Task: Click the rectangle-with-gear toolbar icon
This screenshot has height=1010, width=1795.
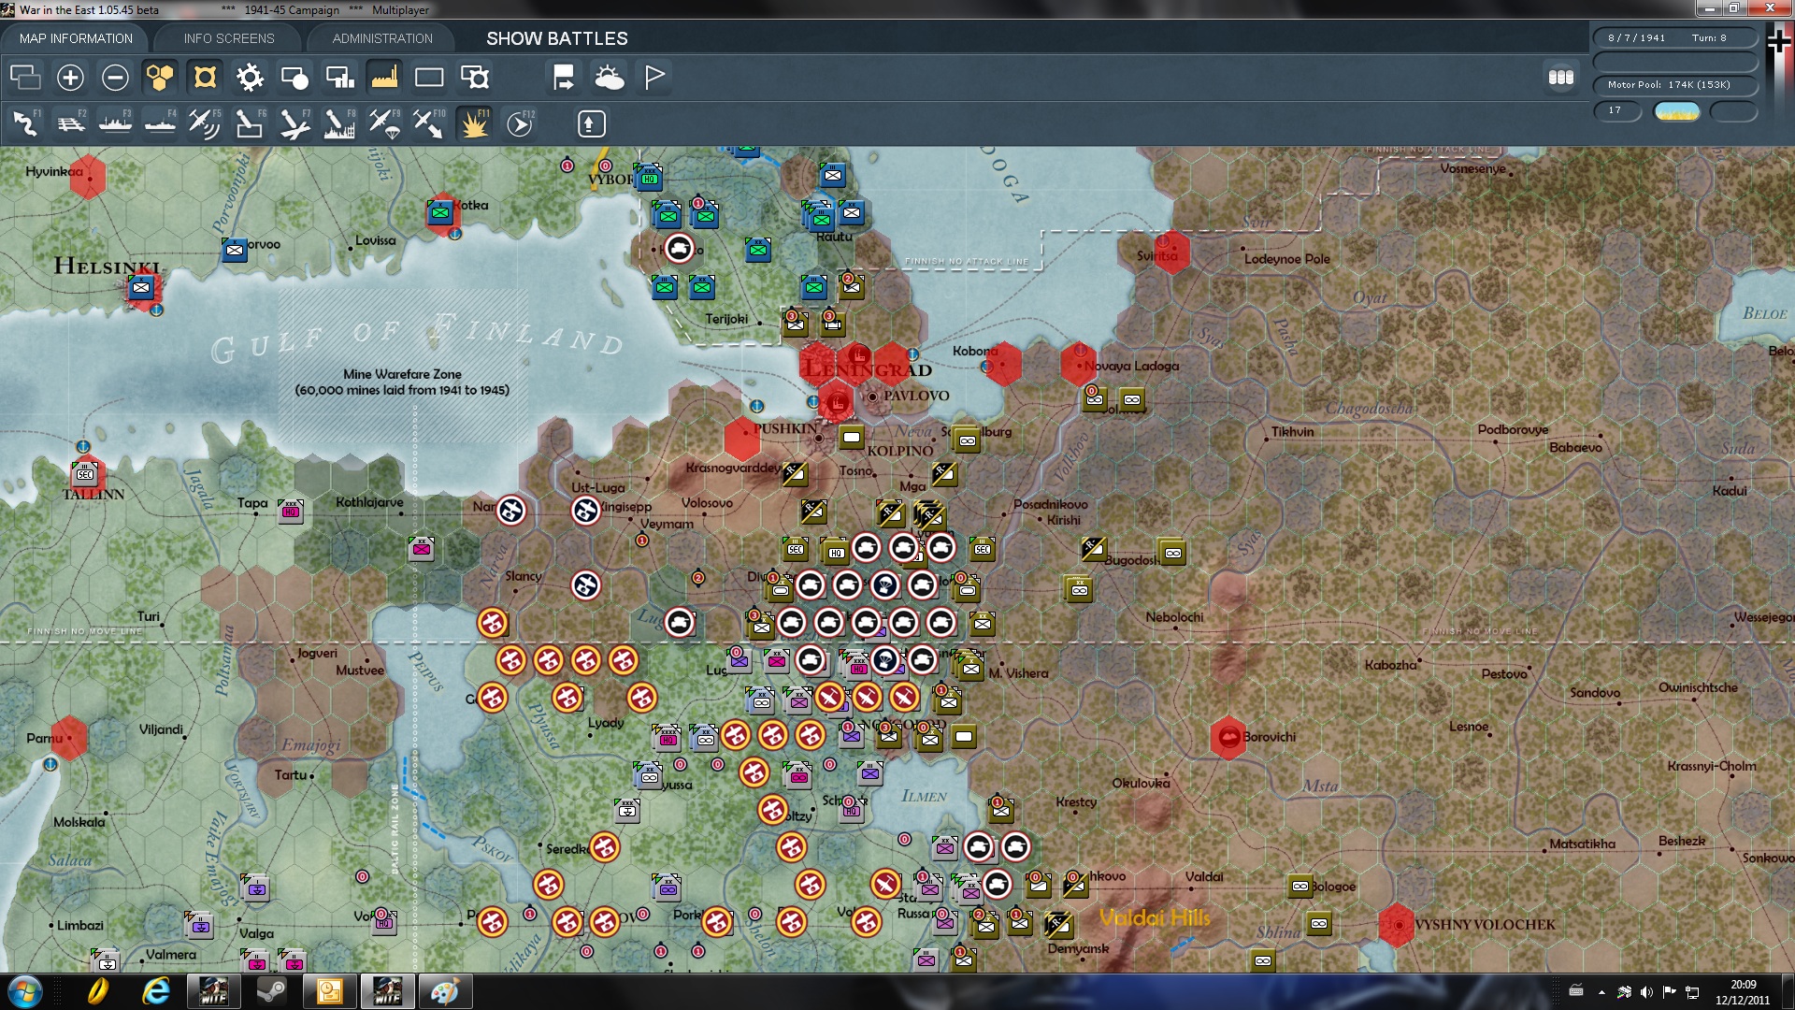Action: (x=475, y=78)
